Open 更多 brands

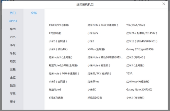pos(13,102)
